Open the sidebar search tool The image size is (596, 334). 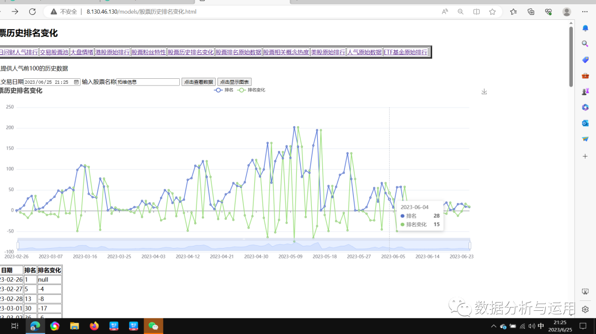click(586, 44)
